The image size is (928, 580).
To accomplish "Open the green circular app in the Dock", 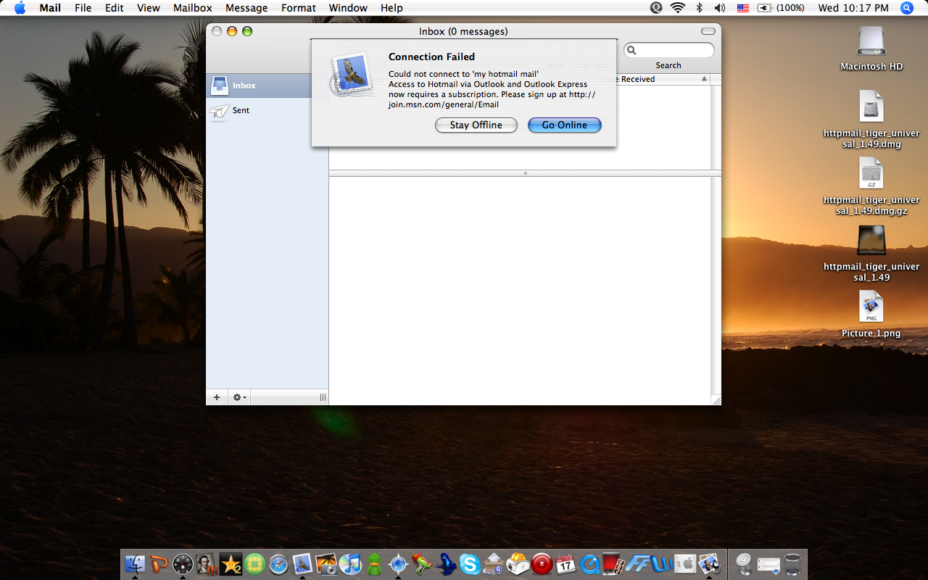I will [x=254, y=564].
